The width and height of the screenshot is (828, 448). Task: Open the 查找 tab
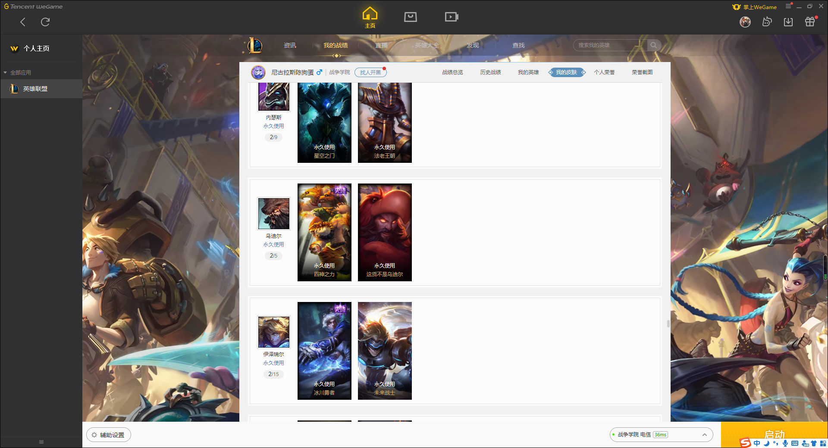click(518, 45)
